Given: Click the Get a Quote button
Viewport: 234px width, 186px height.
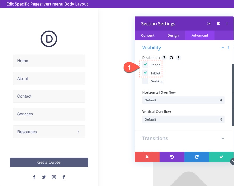Looking at the screenshot, I should click(49, 162).
